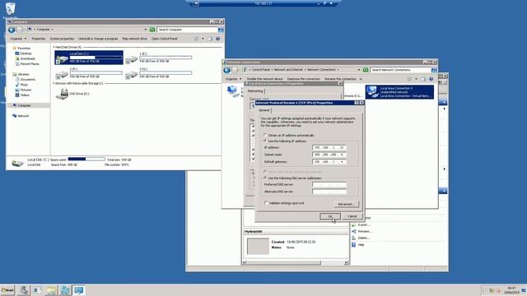Cancel the IPv4 properties dialog
The image size is (527, 296).
pos(352,216)
